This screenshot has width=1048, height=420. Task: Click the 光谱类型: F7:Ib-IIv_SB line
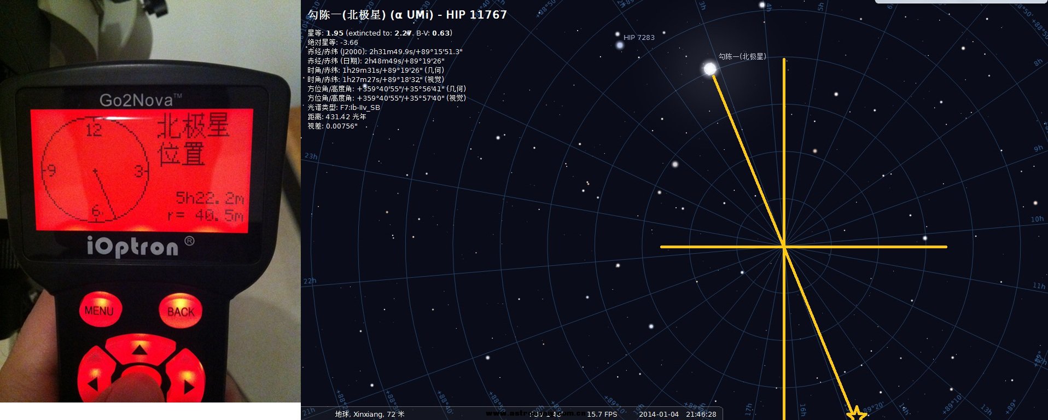click(x=343, y=107)
